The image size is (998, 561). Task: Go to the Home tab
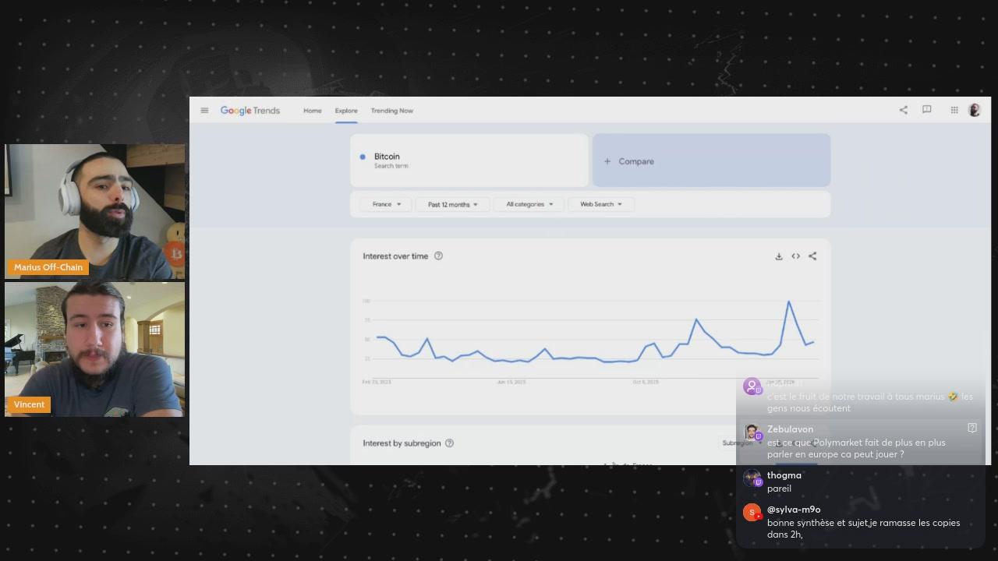point(313,111)
